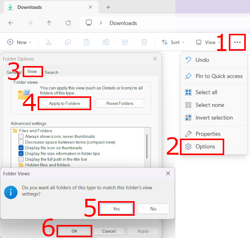Refresh the Downloads folder
This screenshot has width=250, height=238.
pyautogui.click(x=68, y=23)
